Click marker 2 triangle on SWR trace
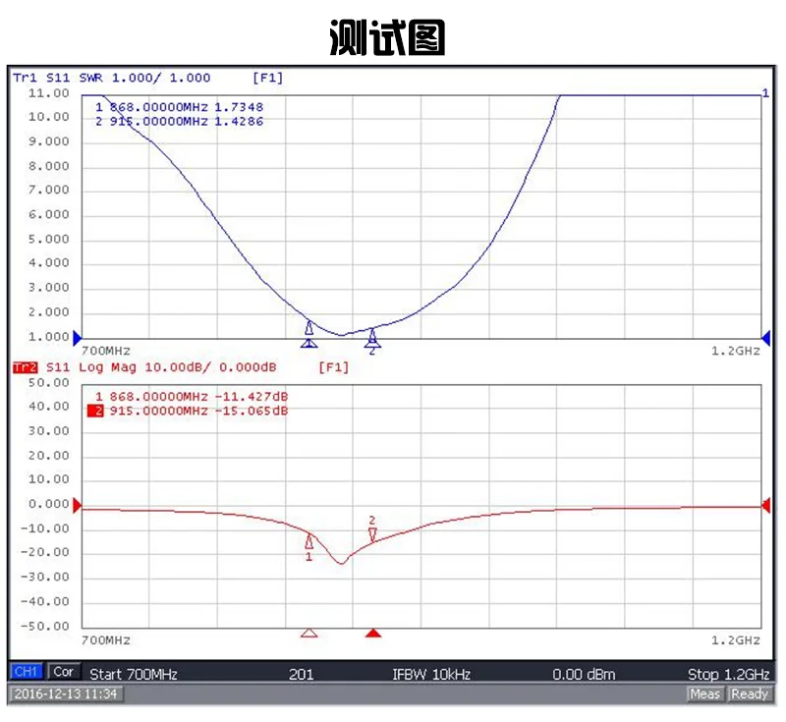 coord(372,335)
